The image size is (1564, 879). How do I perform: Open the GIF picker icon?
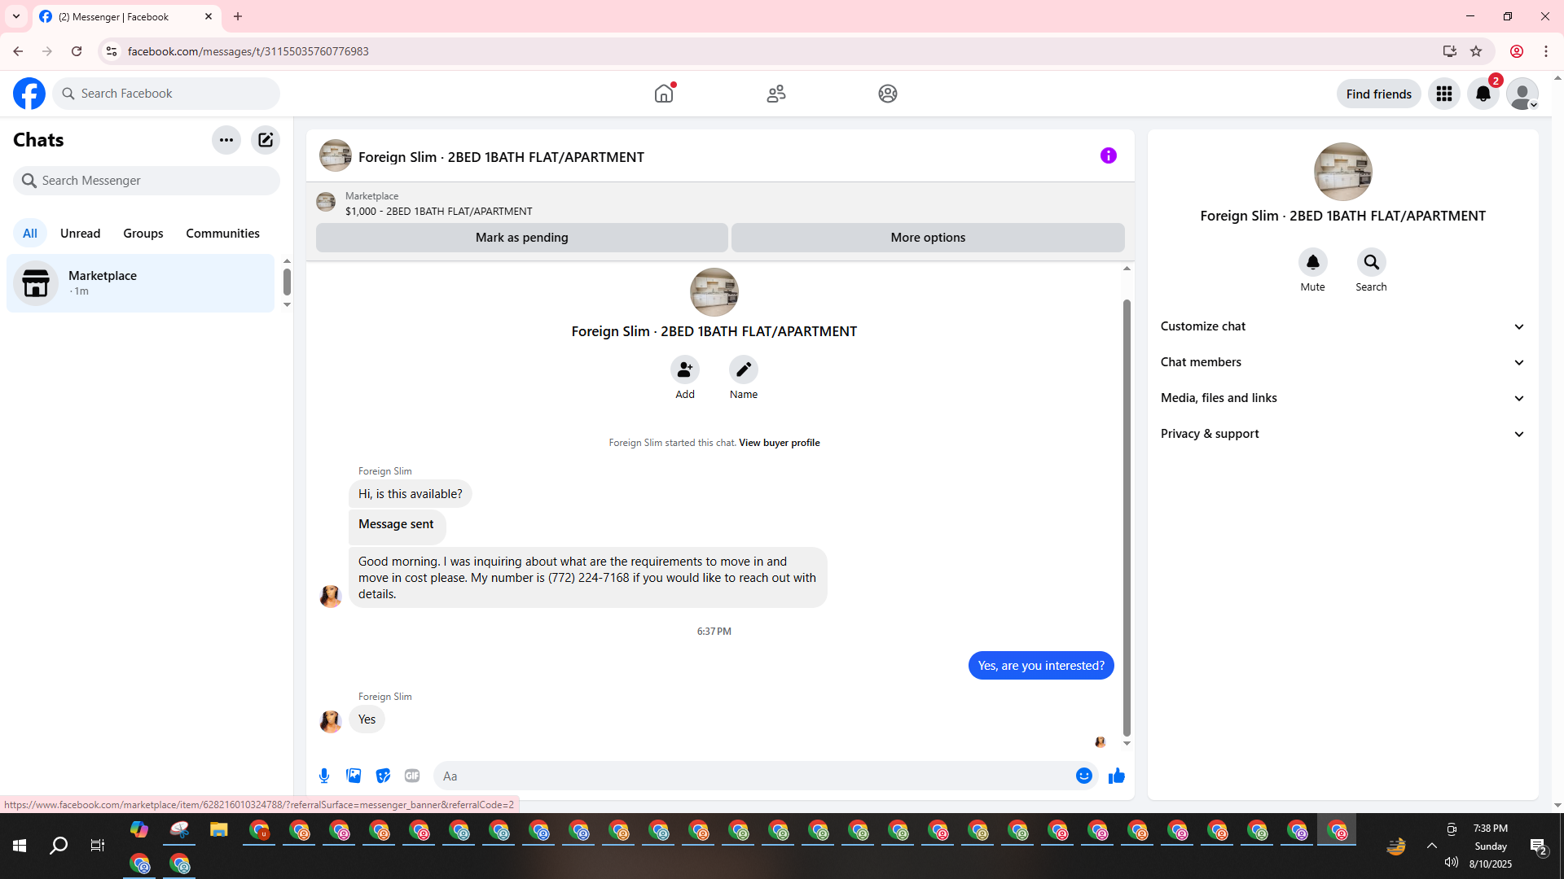[x=412, y=776]
